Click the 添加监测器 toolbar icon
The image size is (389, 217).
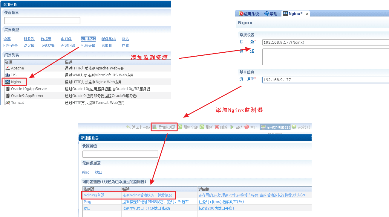(x=154, y=127)
